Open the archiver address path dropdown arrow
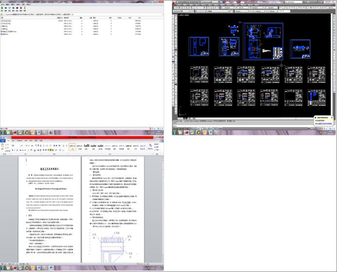This screenshot has width=337, height=272. tap(163, 15)
